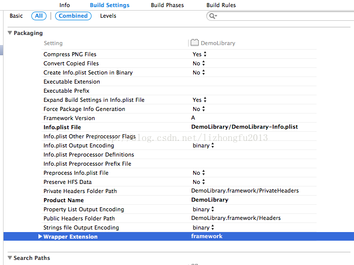Viewport: 354px width, 265px height.
Task: Click the Setting column header
Action: 53,43
